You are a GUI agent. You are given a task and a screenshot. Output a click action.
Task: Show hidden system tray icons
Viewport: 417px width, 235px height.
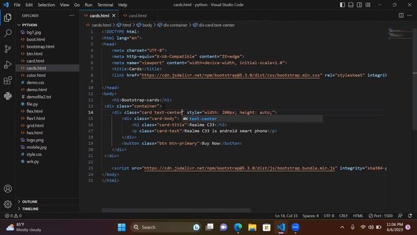pyautogui.click(x=342, y=227)
